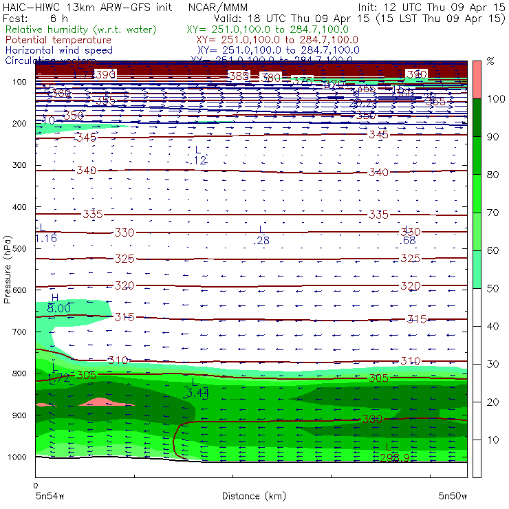Click the '50' color bar value label
The height and width of the screenshot is (509, 509).
[x=492, y=289]
